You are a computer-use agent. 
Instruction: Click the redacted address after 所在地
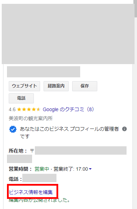[x=81, y=150]
